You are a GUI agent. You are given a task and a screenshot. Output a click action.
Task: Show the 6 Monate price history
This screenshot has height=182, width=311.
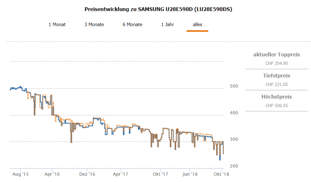tap(132, 25)
